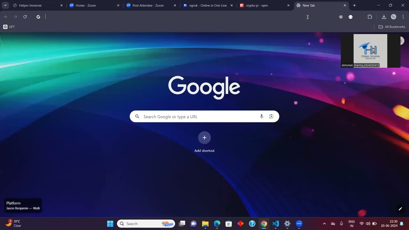Click the taskbar Search box

click(x=146, y=224)
